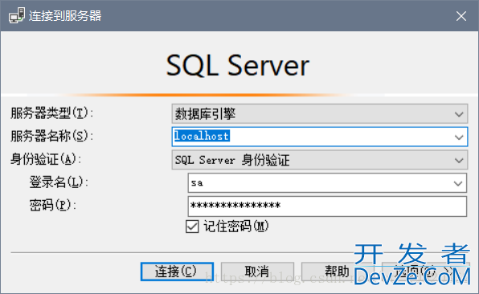Click the 身份验证(A) label
479x294 pixels.
point(46,159)
